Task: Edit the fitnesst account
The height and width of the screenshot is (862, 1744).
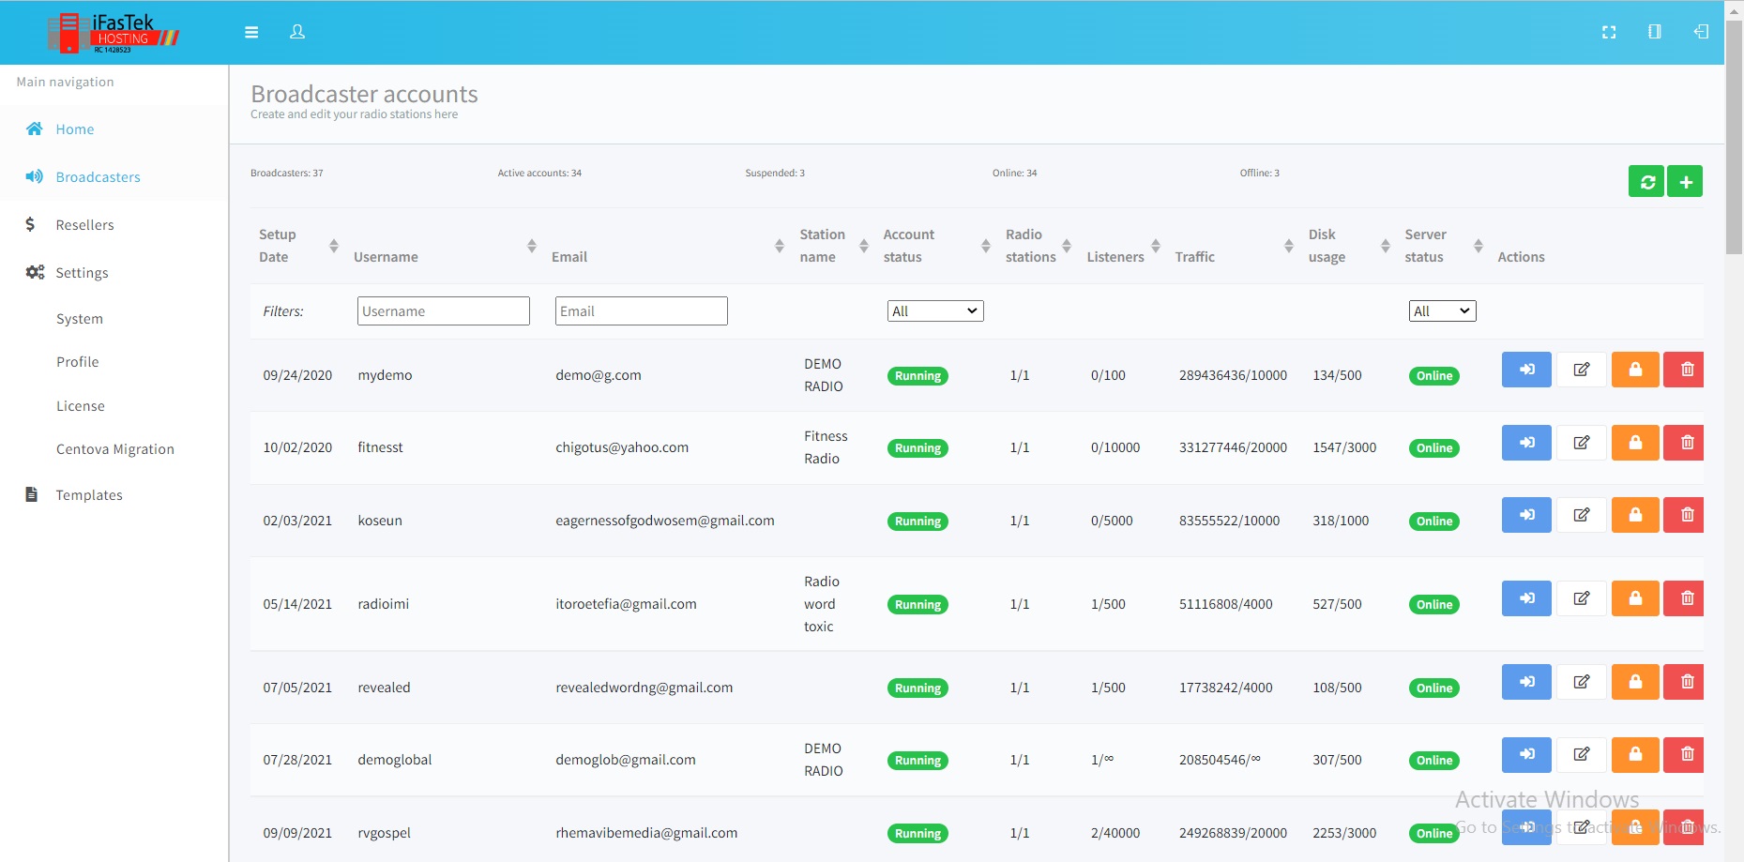Action: tap(1582, 443)
